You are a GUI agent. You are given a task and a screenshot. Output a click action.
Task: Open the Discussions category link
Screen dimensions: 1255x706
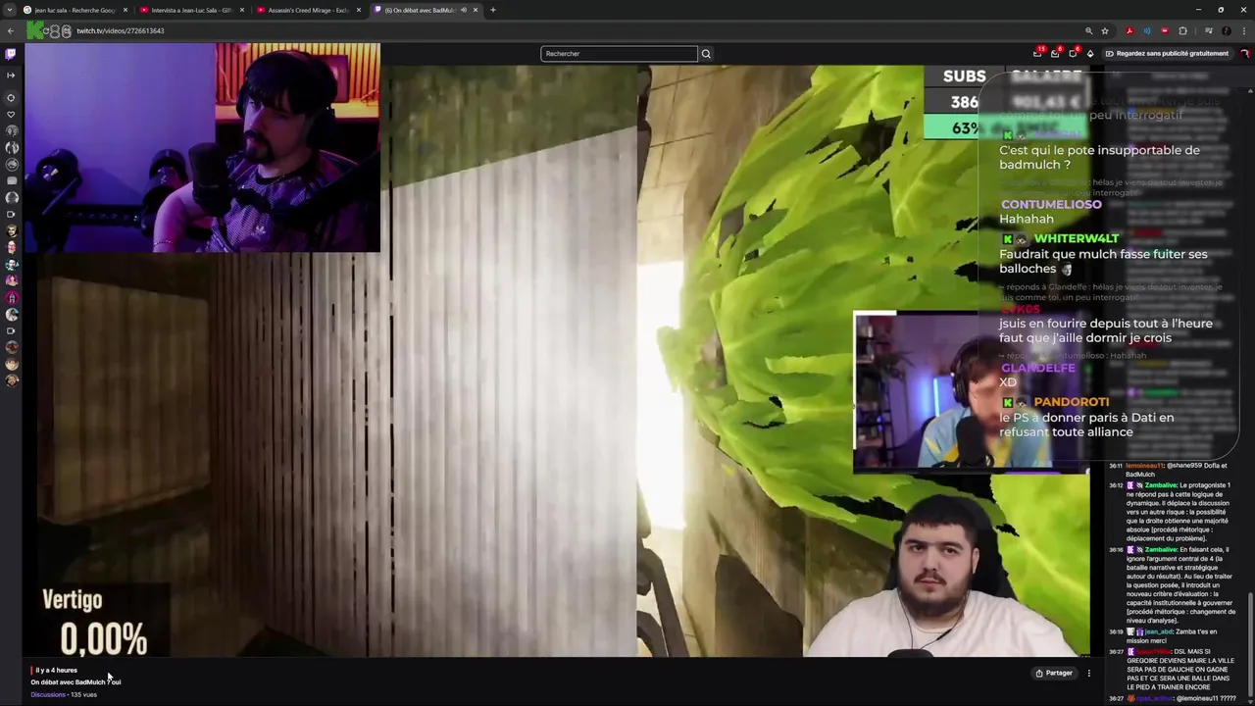pyautogui.click(x=48, y=694)
